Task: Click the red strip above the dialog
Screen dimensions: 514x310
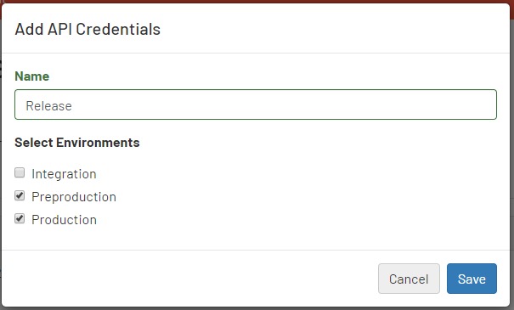Action: tap(256, 2)
